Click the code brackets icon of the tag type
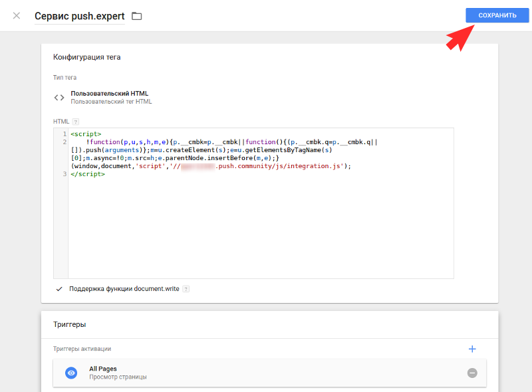This screenshot has height=392, width=532. 59,98
